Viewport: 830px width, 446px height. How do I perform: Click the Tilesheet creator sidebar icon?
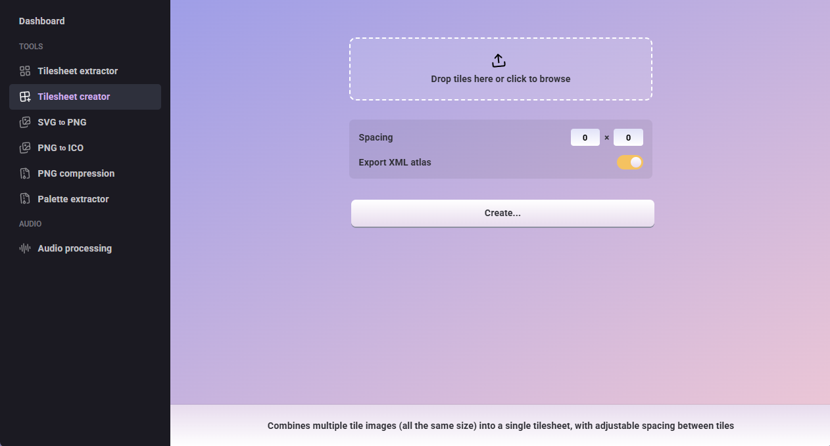[x=25, y=97]
